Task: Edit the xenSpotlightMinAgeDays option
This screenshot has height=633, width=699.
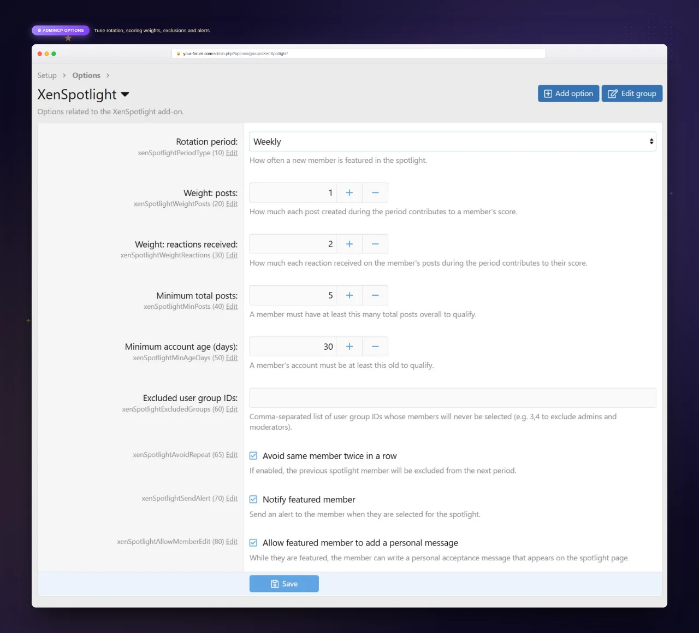Action: pyautogui.click(x=232, y=358)
